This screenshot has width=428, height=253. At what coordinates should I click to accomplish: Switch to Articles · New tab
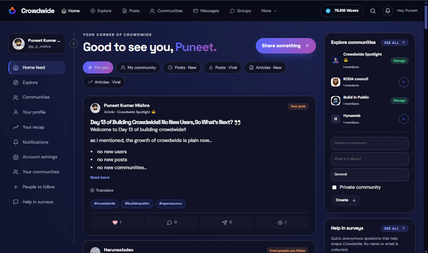[265, 68]
